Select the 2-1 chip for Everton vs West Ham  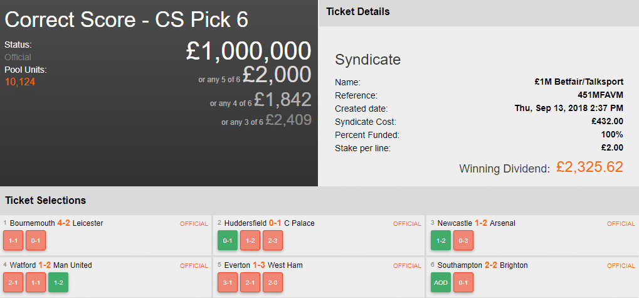tap(250, 282)
